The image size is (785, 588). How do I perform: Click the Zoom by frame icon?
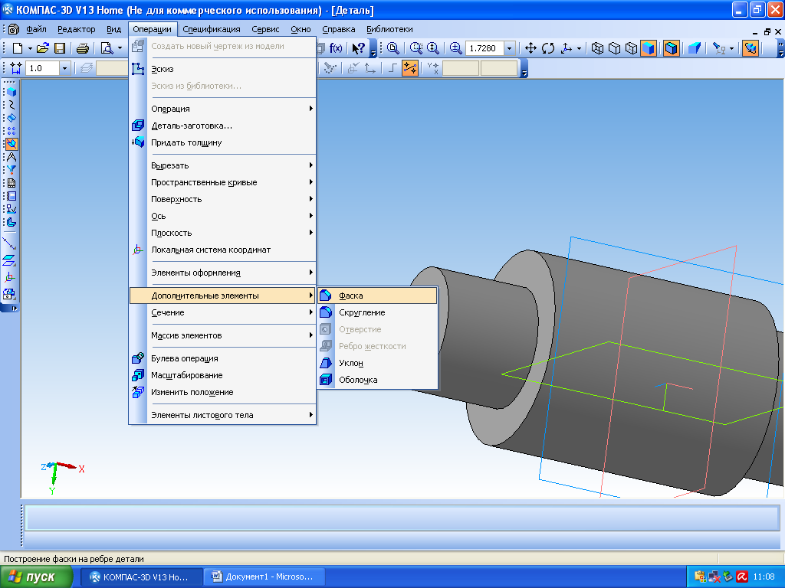tap(416, 48)
